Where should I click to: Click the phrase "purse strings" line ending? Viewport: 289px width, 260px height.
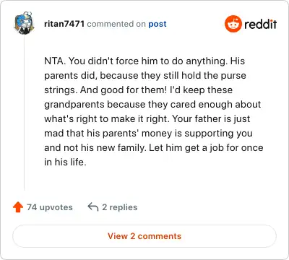tap(233, 75)
